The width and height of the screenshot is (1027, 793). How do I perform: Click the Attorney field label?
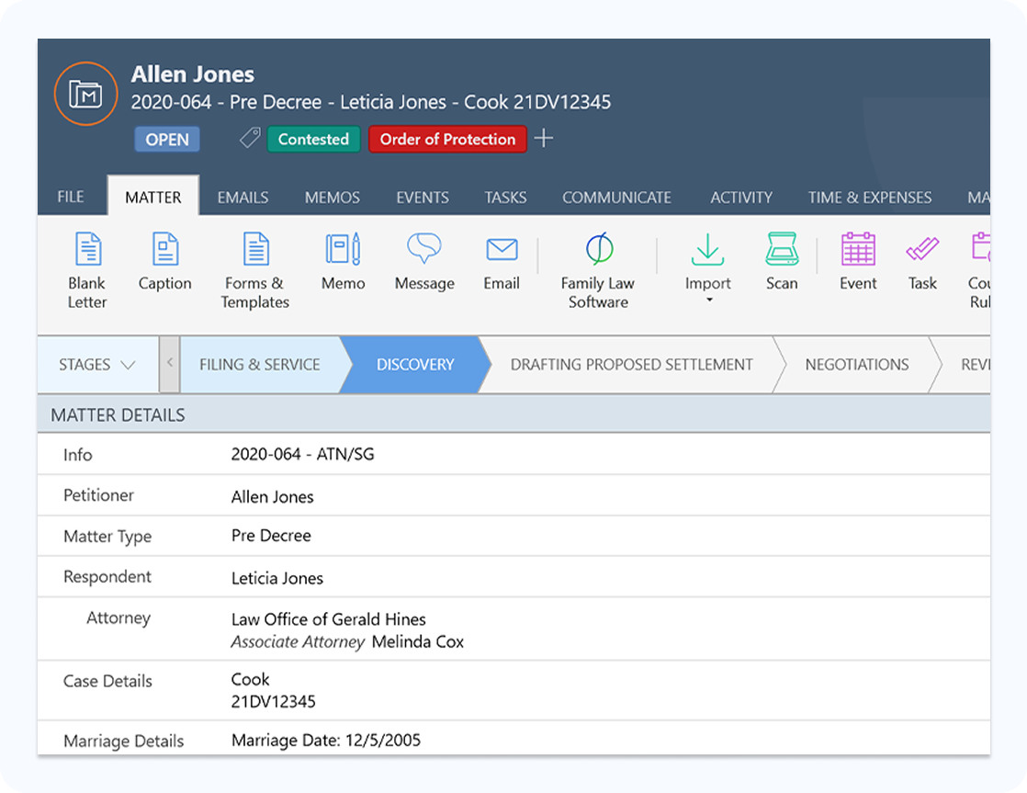pos(118,618)
